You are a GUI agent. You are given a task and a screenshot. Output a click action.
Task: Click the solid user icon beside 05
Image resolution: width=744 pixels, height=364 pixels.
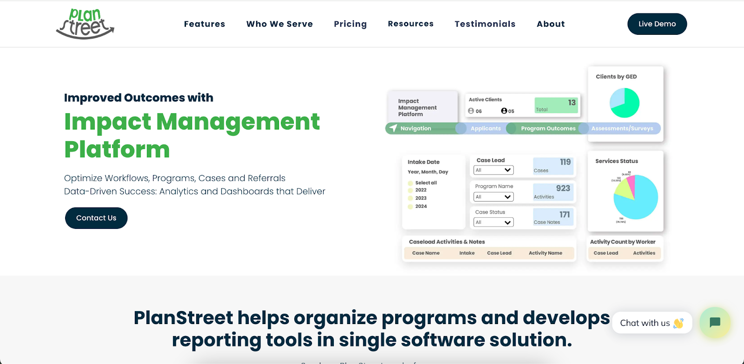click(x=504, y=111)
